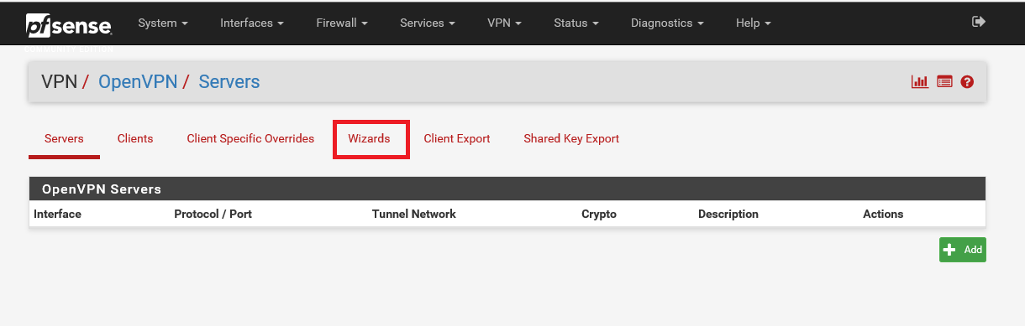1025x326 pixels.
Task: Expand the Firewall dropdown menu
Action: click(x=342, y=23)
